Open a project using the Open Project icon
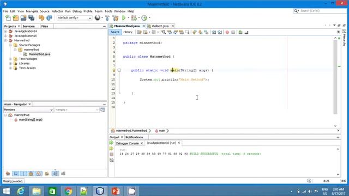 tap(23, 18)
